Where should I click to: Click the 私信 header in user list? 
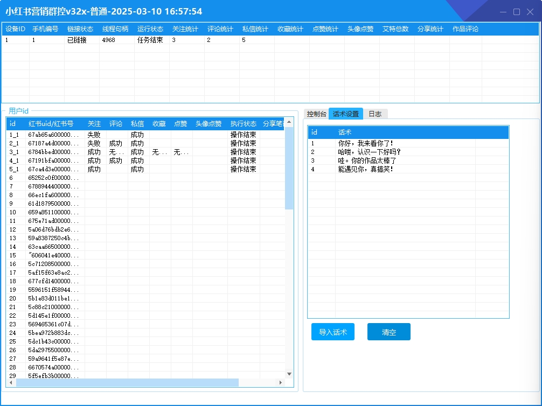click(x=137, y=124)
